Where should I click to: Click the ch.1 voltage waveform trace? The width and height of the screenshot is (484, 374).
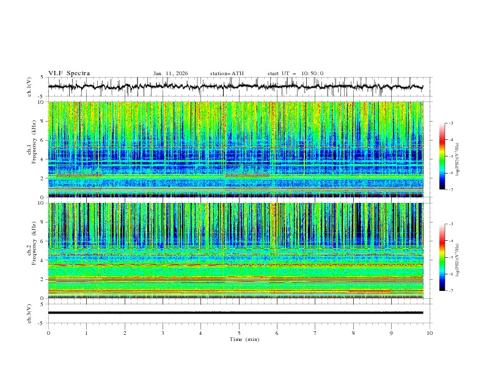tap(235, 87)
